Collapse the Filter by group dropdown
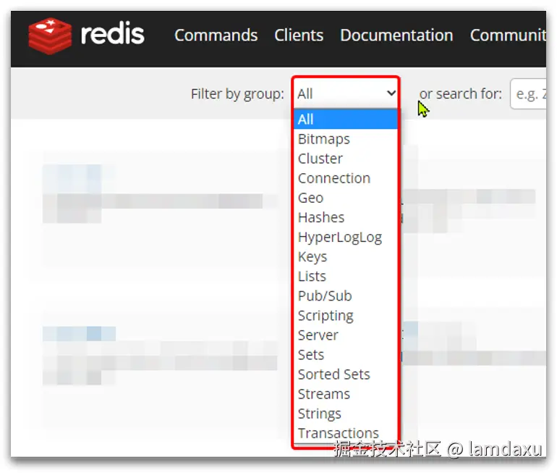 pos(346,93)
